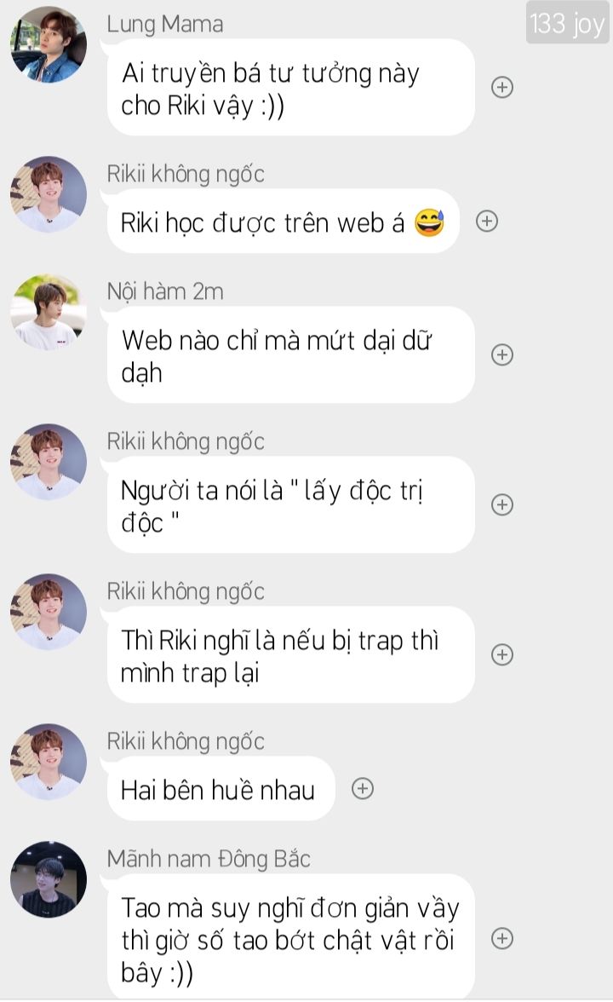Click plus icon beside "nếu bị trap" message
613x1002 pixels.
(x=502, y=654)
